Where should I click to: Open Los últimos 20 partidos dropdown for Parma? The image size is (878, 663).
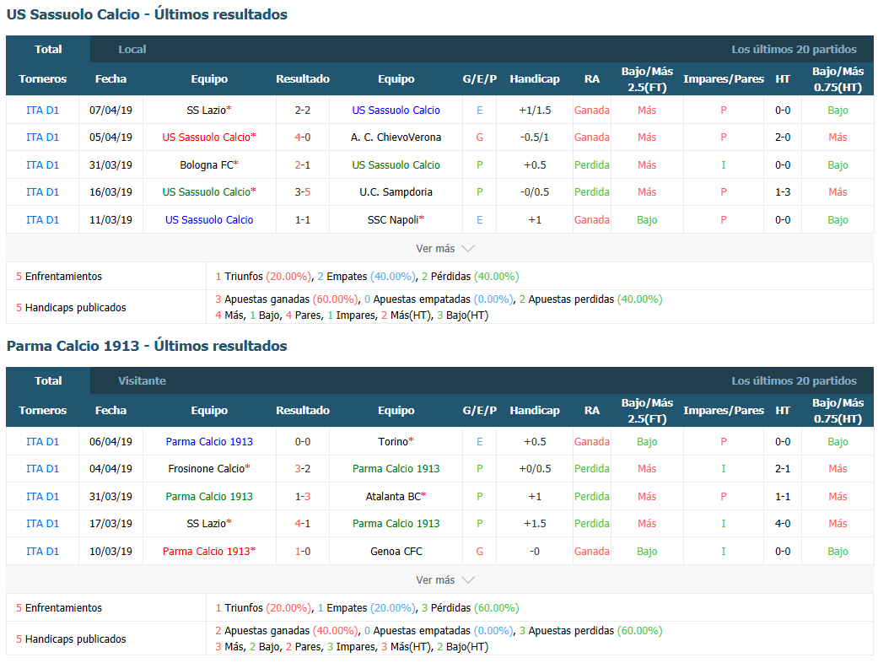(794, 380)
